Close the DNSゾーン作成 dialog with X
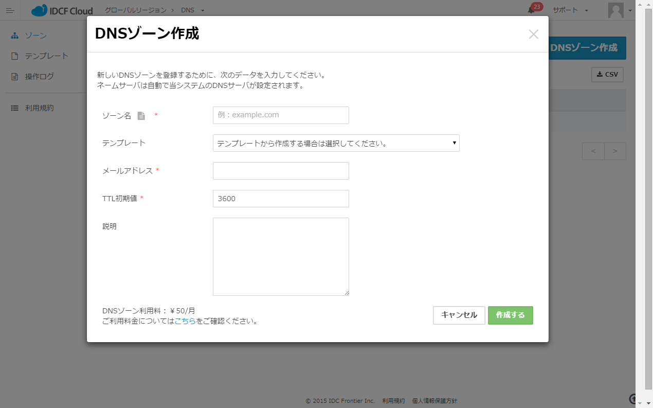Viewport: 653px width, 408px height. tap(533, 34)
